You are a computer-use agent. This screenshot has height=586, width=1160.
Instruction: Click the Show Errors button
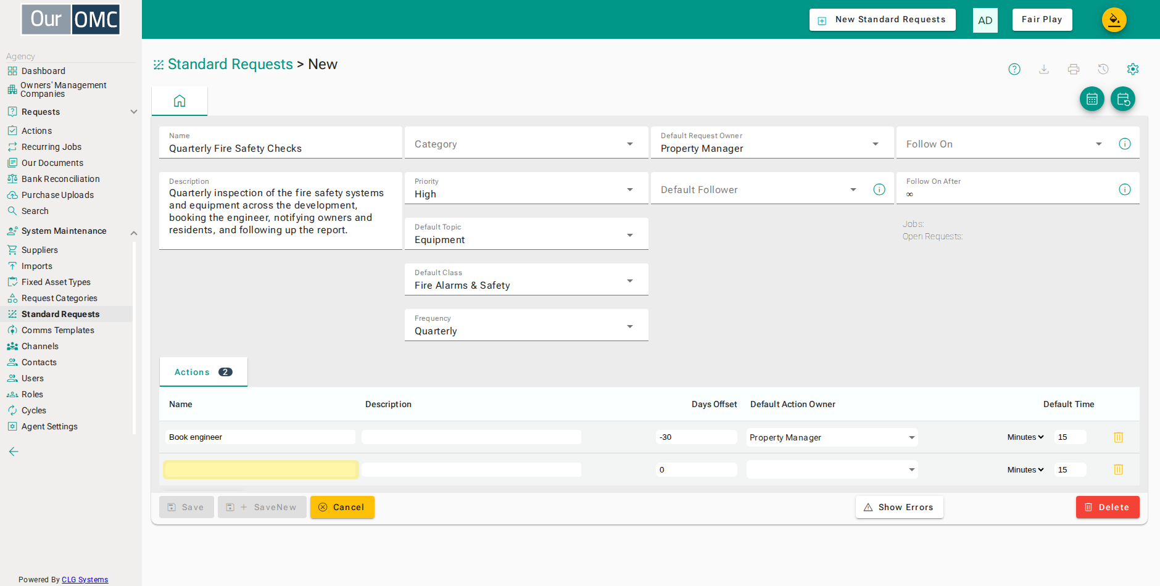[899, 507]
